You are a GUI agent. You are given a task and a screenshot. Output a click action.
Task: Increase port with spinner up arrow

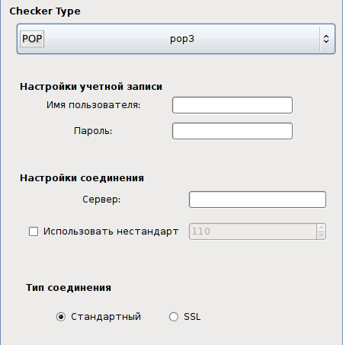point(322,228)
